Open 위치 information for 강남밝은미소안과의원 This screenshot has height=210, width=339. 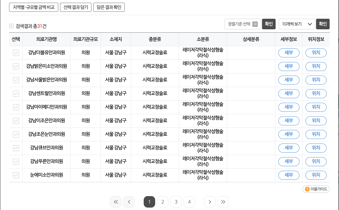point(316,66)
